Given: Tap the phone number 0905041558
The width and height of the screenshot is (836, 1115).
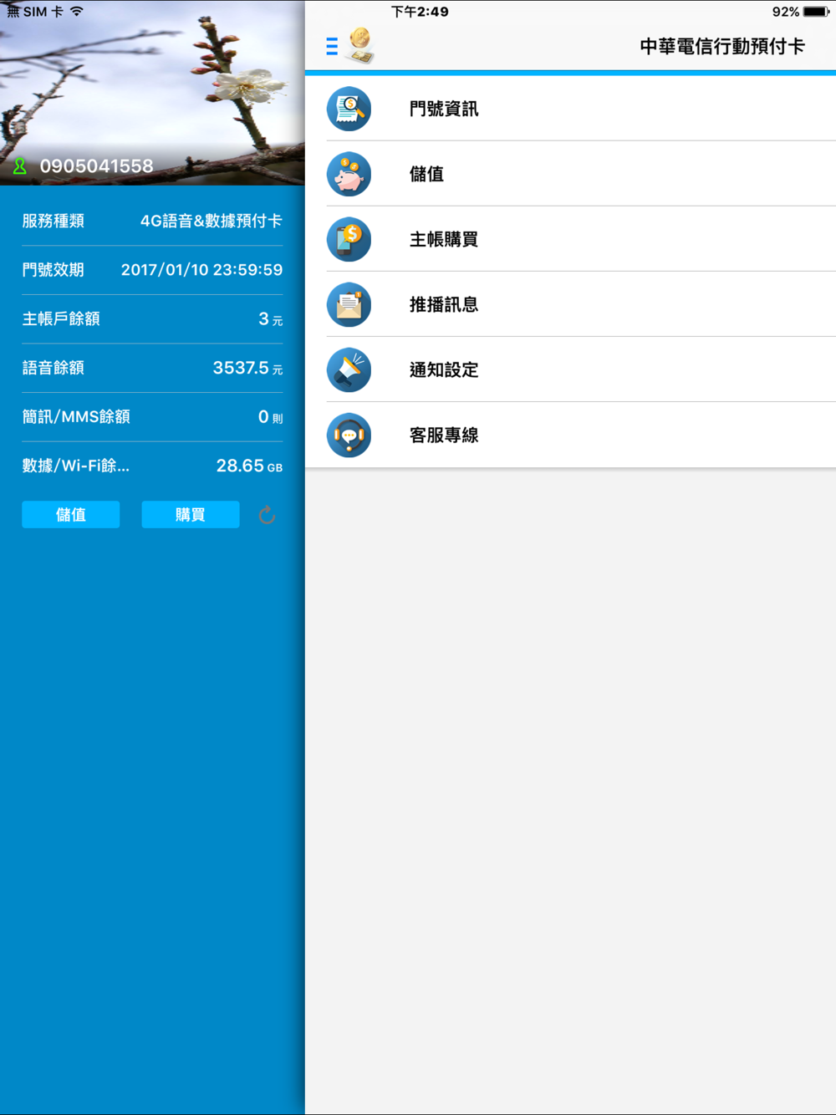Looking at the screenshot, I should (x=97, y=166).
